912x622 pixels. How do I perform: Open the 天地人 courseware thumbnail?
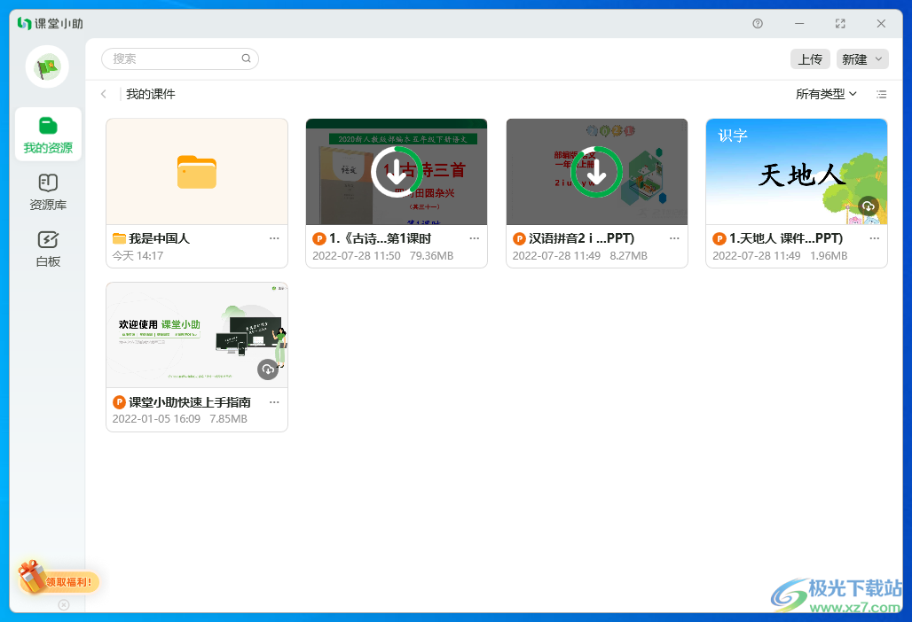[797, 172]
